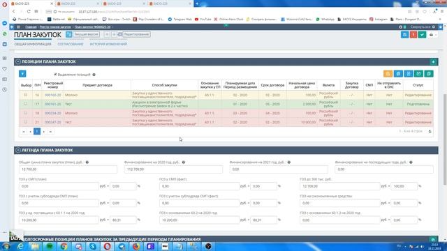
Task: Reload the page in the browser
Action: point(29,11)
